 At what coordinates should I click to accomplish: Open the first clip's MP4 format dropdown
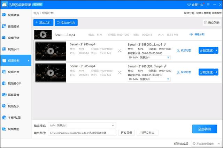149,57
